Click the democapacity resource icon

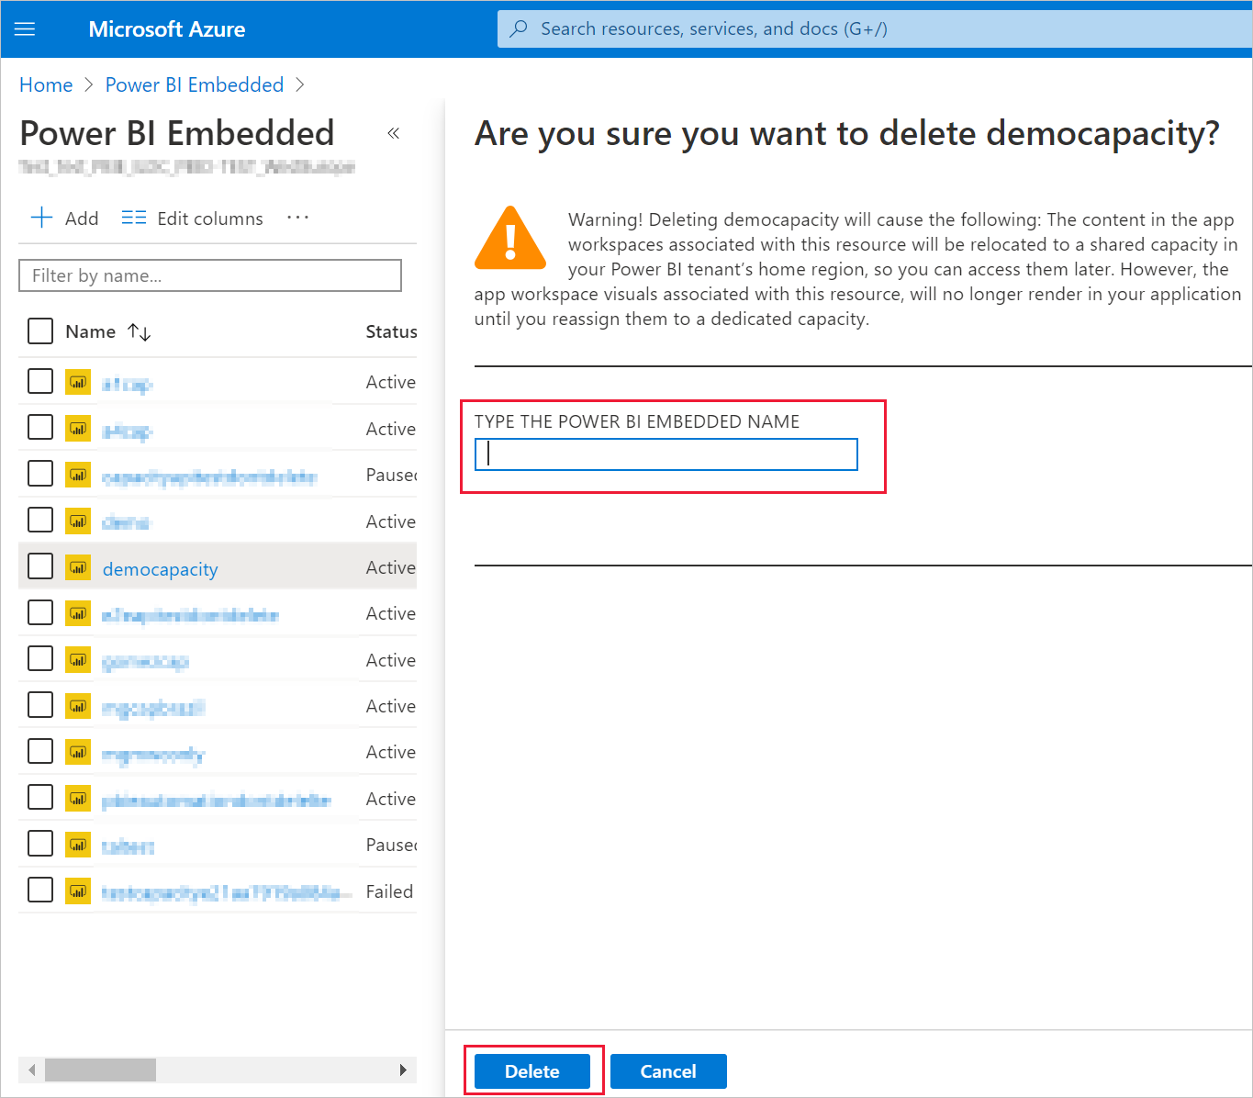[x=78, y=568]
